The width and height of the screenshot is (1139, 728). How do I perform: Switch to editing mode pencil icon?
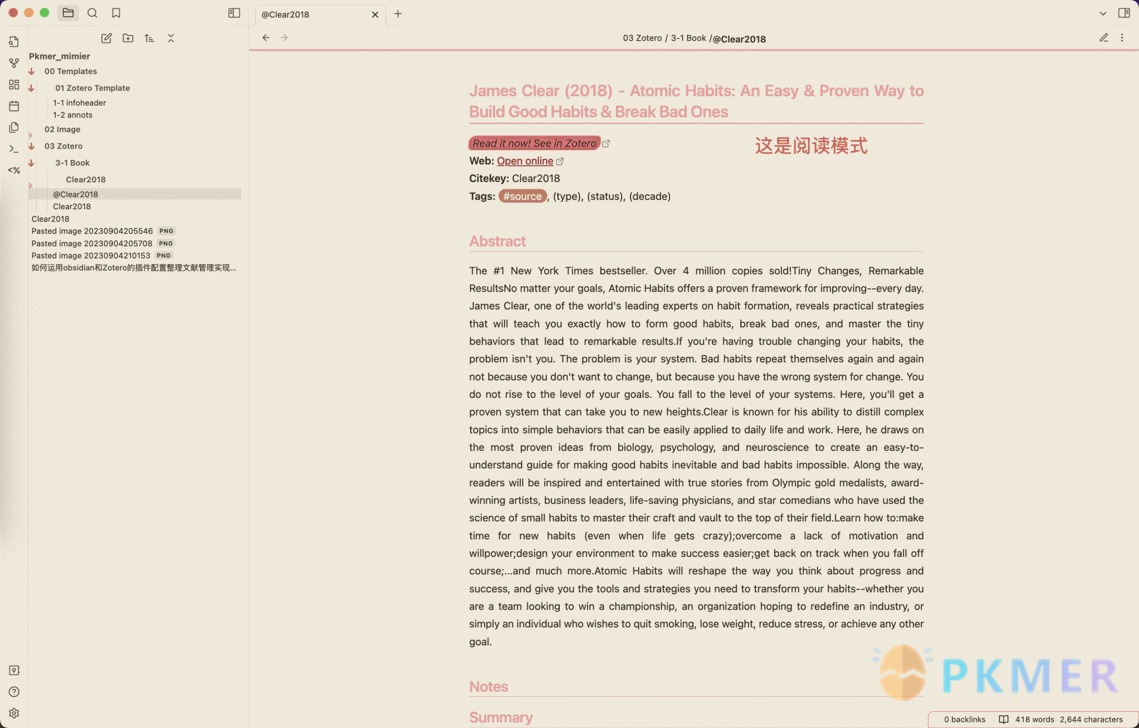click(1103, 38)
